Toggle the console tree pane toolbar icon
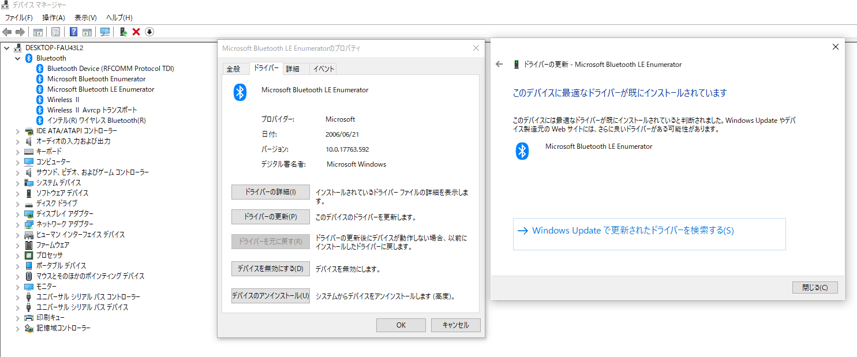The height and width of the screenshot is (357, 857). click(38, 32)
